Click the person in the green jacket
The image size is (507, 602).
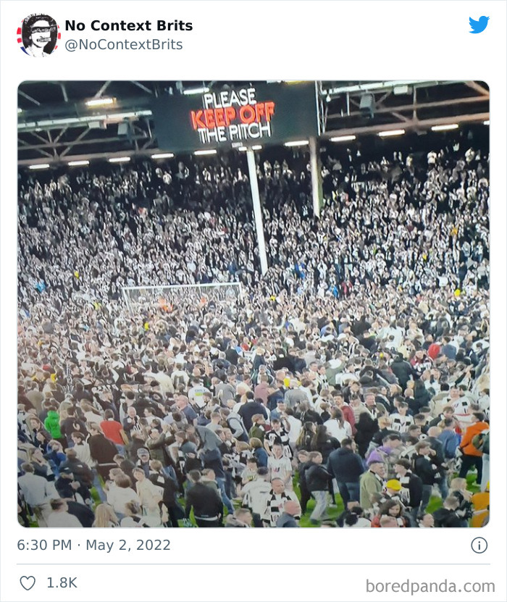[x=53, y=425]
